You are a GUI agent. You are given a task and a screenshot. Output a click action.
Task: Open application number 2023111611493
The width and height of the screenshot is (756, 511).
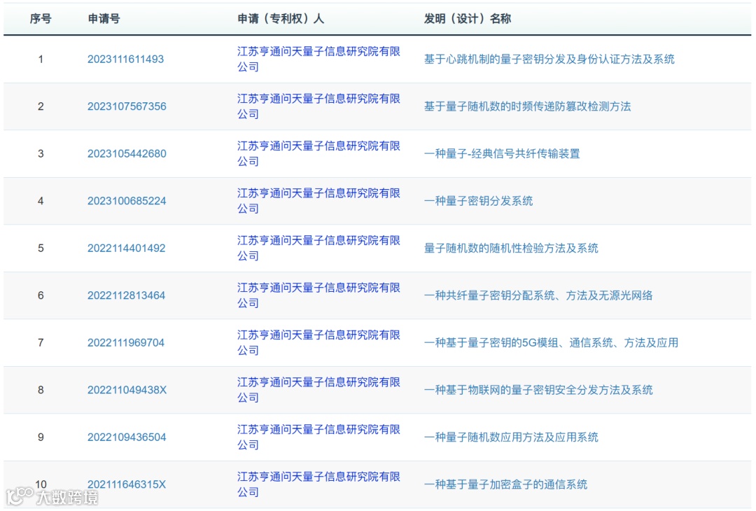coord(125,59)
